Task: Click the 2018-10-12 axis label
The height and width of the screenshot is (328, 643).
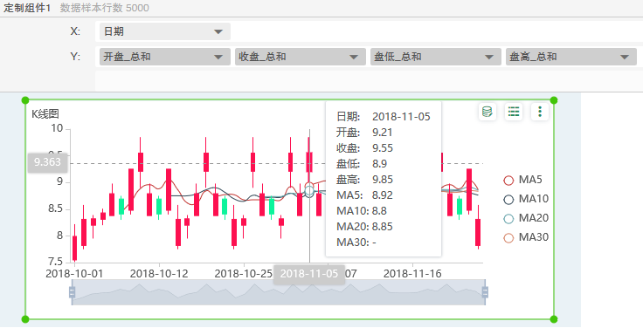Action: (159, 274)
